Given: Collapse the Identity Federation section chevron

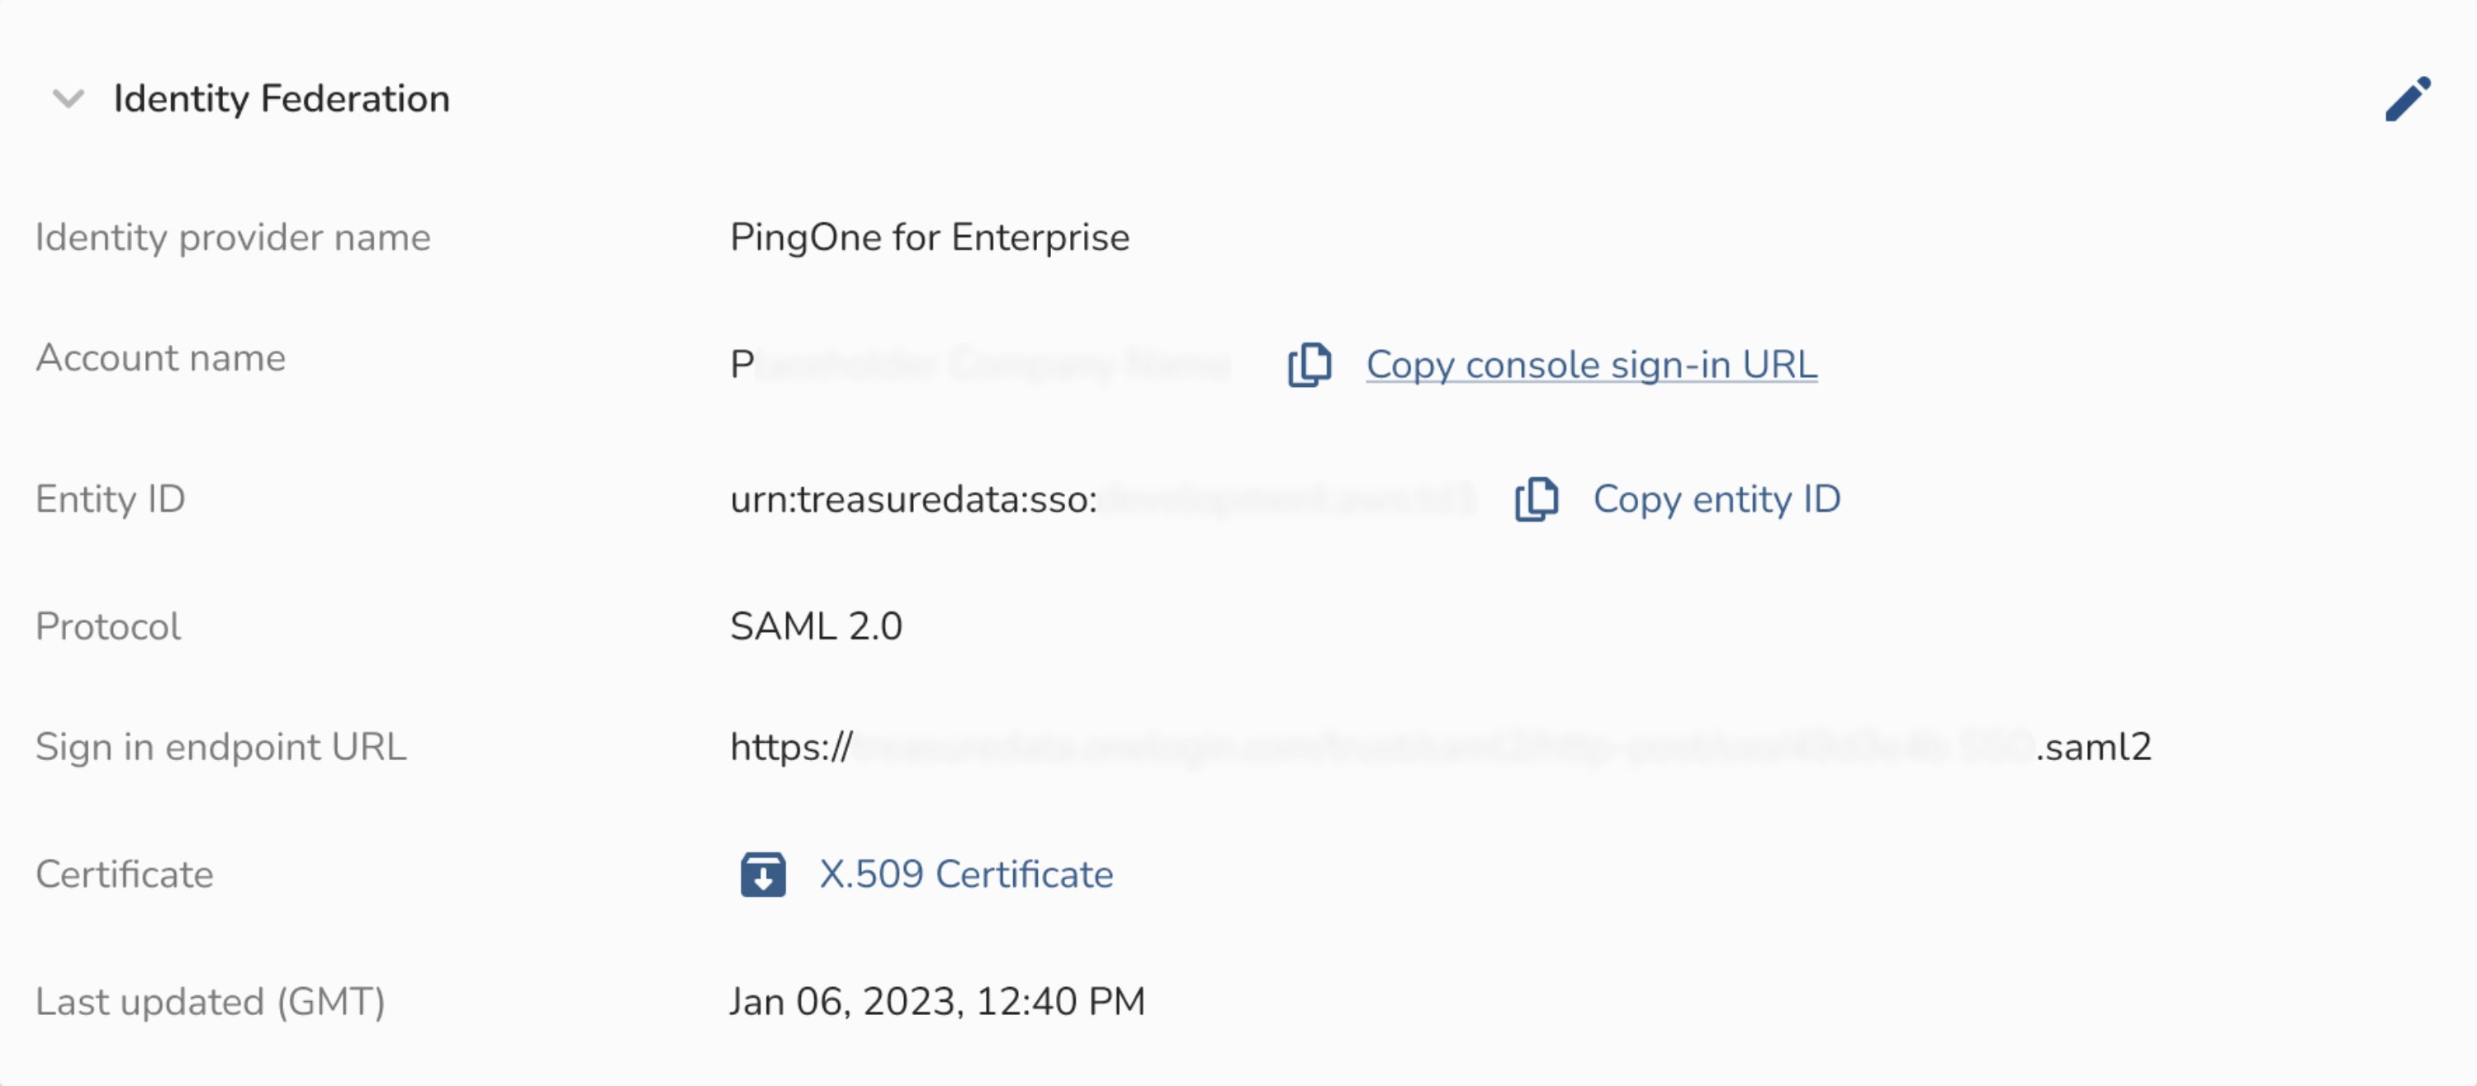Looking at the screenshot, I should 69,99.
